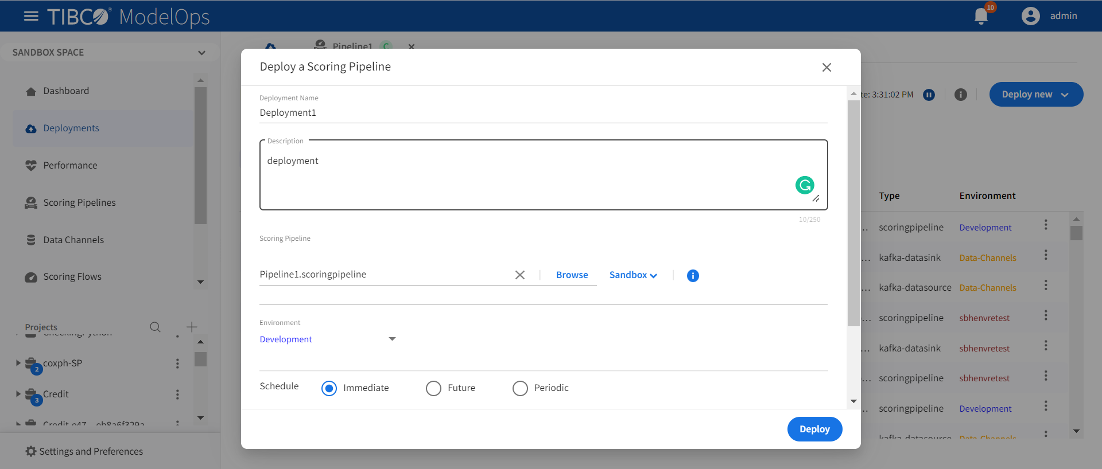
Task: Select the Periodic schedule option
Action: coord(520,388)
